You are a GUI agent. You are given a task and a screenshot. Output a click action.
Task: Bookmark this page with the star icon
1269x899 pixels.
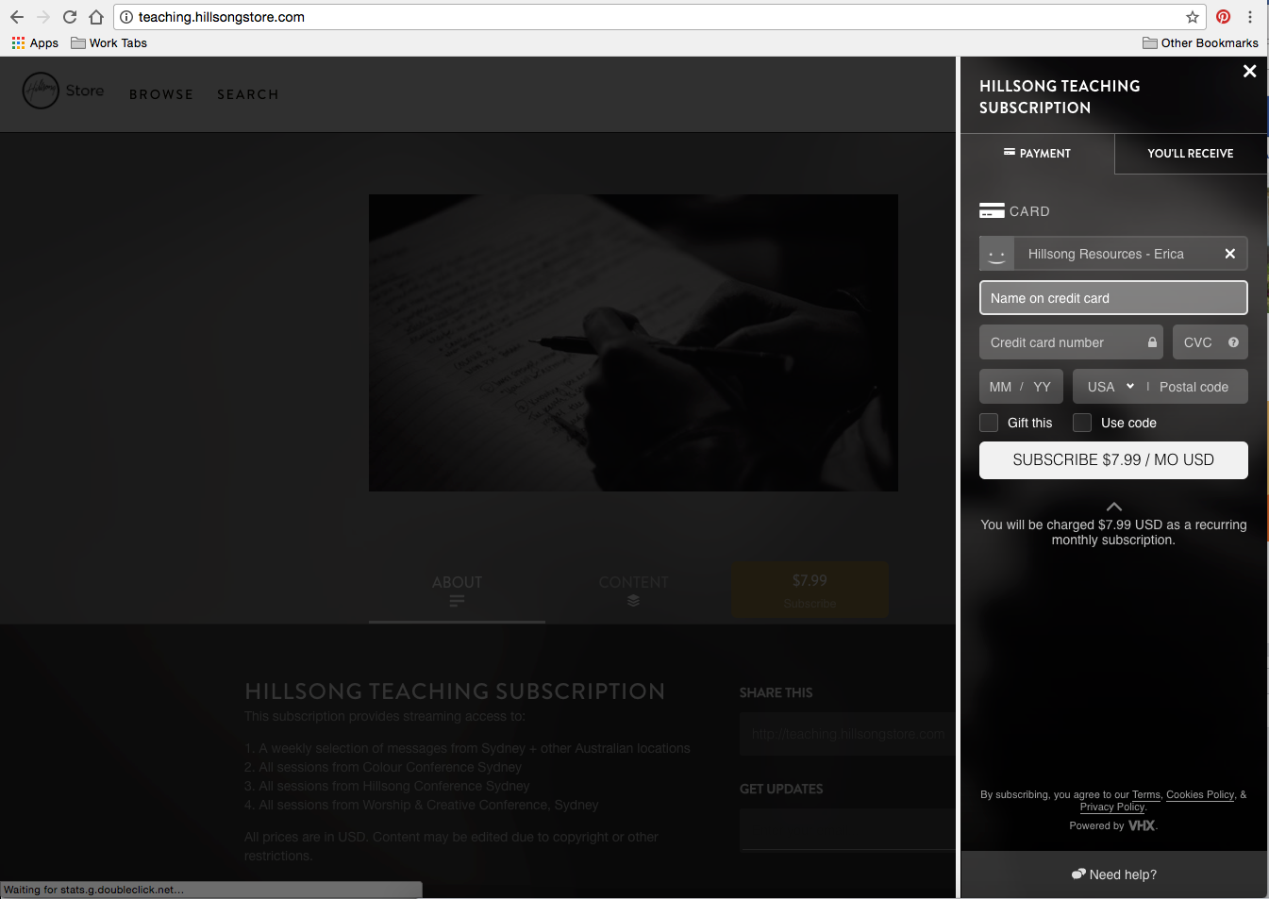tap(1193, 17)
